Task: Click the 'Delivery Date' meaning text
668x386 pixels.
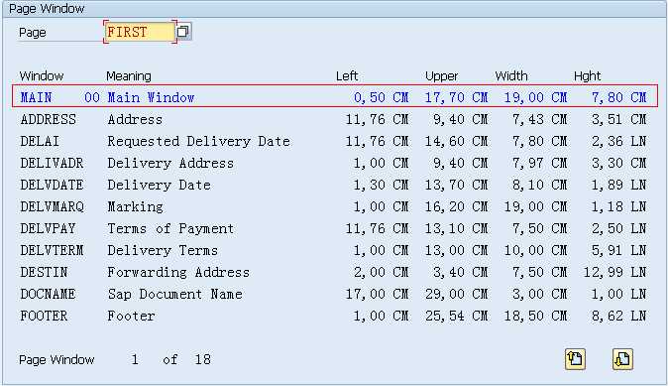Action: click(159, 186)
